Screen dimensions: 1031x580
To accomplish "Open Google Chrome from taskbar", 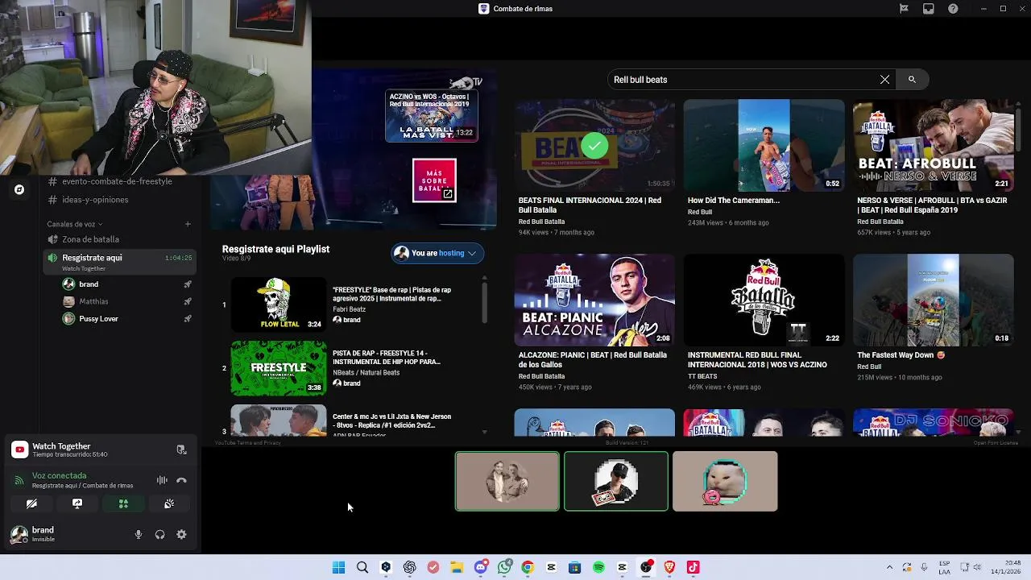I will pyautogui.click(x=528, y=567).
